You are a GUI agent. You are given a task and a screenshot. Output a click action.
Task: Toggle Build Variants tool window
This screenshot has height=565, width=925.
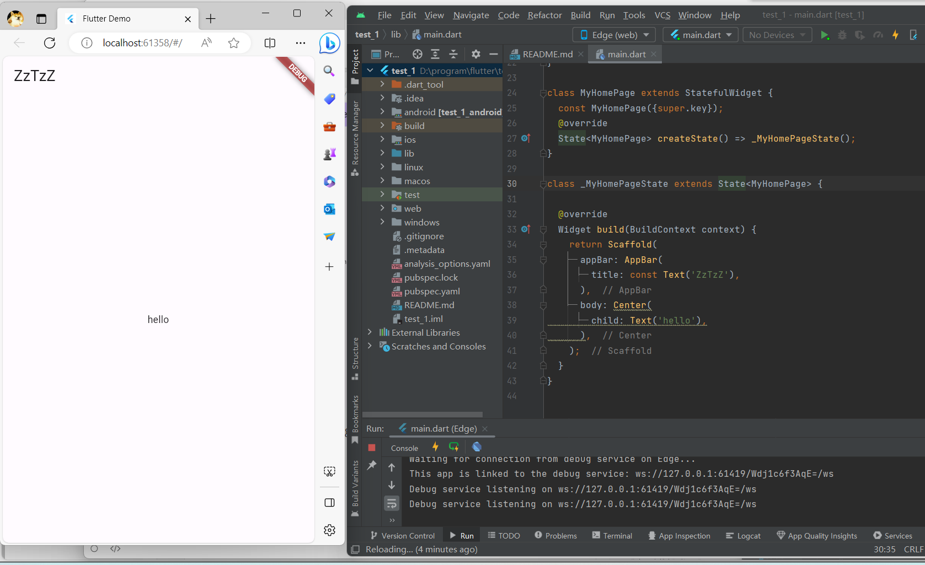355,488
